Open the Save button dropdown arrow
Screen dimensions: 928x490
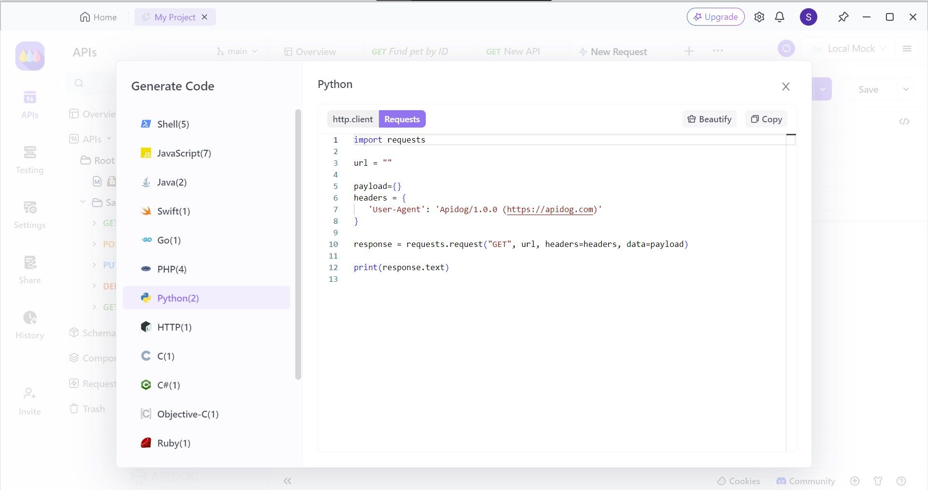pos(906,89)
